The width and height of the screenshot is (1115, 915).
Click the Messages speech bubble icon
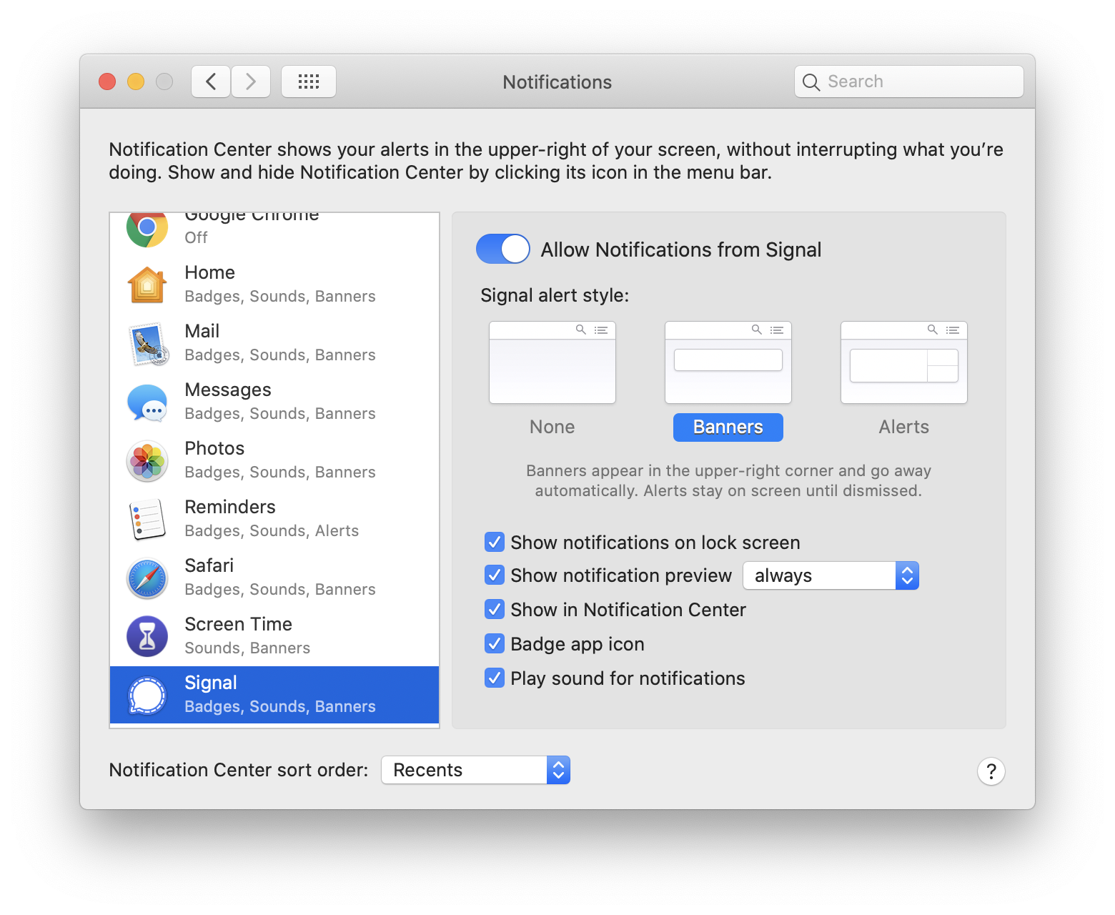point(147,402)
